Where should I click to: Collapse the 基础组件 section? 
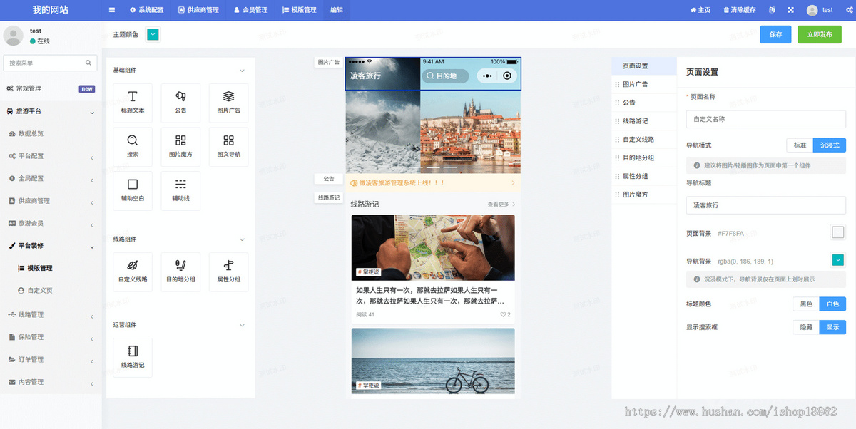coord(242,71)
